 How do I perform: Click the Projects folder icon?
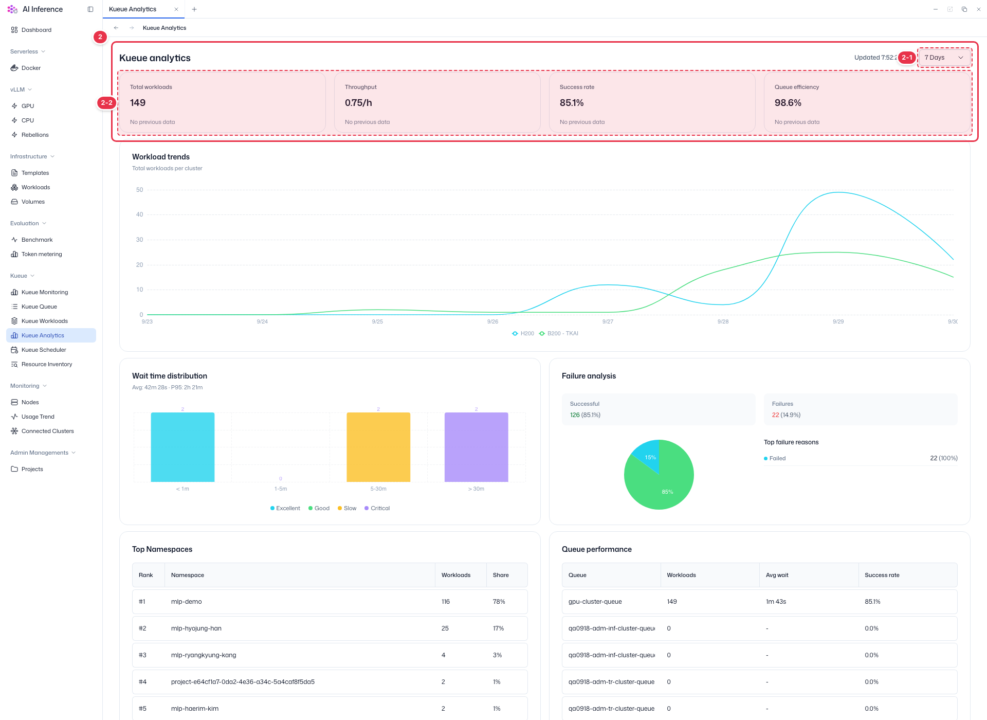pos(14,469)
